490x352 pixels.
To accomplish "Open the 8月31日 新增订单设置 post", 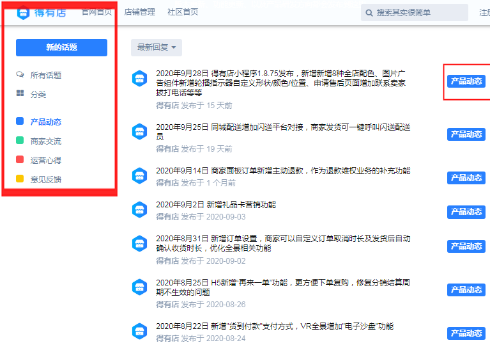I will pyautogui.click(x=283, y=243).
